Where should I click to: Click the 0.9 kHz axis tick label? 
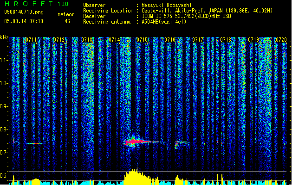click(x=4, y=106)
